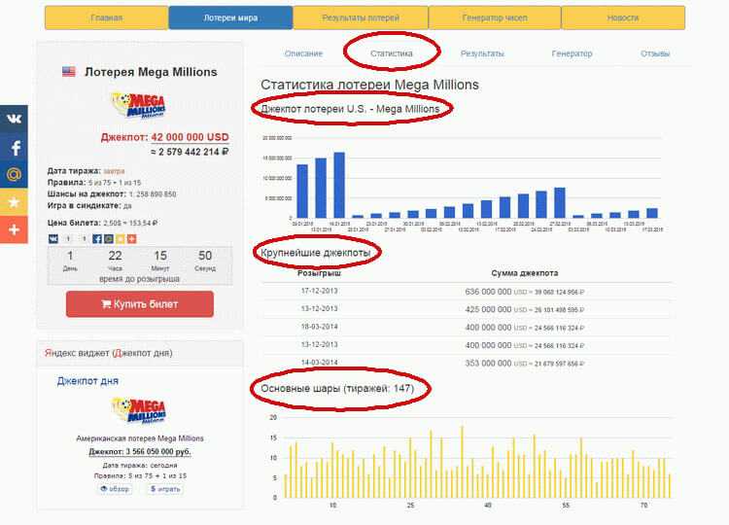Click the завтра draw date value
Screen dimensions: 729x525
pos(114,171)
